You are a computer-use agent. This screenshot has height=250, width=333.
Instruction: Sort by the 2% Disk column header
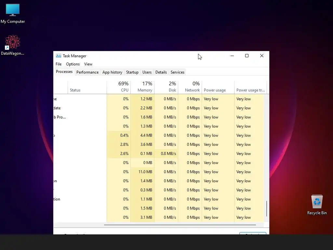[x=166, y=87]
